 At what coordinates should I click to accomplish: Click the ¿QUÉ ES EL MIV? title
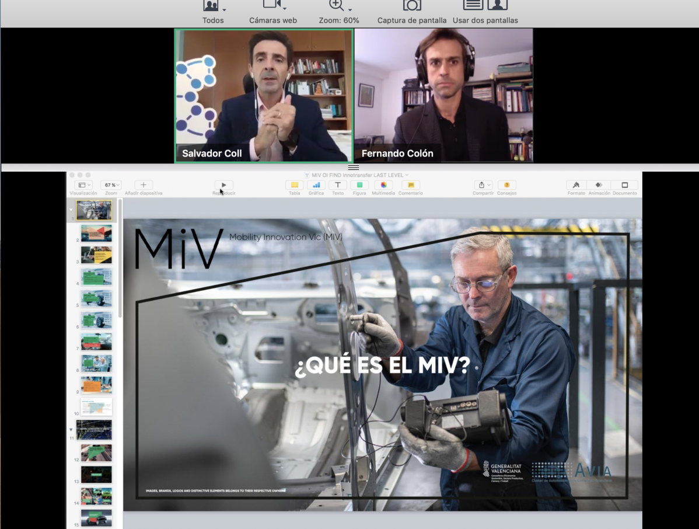pyautogui.click(x=383, y=366)
